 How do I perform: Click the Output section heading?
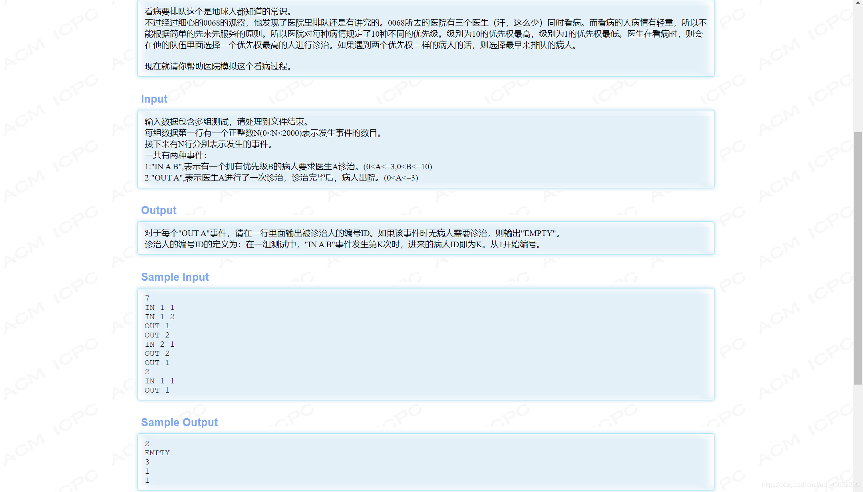tap(159, 210)
